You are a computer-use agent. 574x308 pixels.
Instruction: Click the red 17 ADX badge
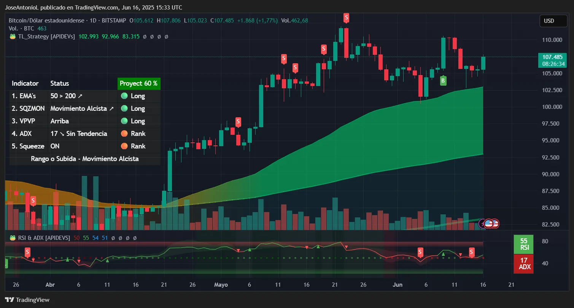click(x=523, y=263)
